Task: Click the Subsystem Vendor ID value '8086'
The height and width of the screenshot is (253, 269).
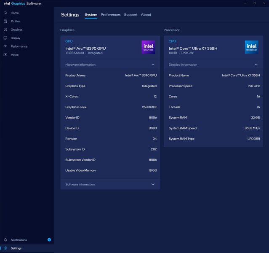Action: pos(153,160)
